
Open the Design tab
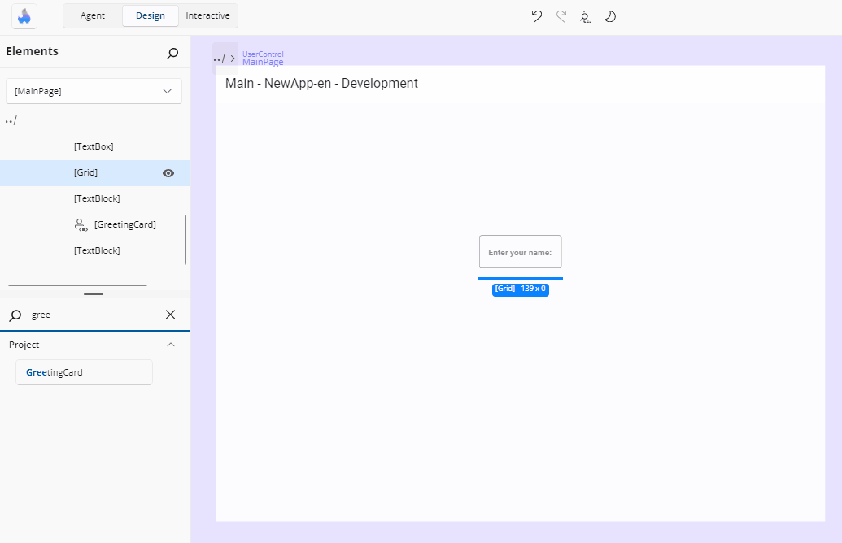point(150,15)
